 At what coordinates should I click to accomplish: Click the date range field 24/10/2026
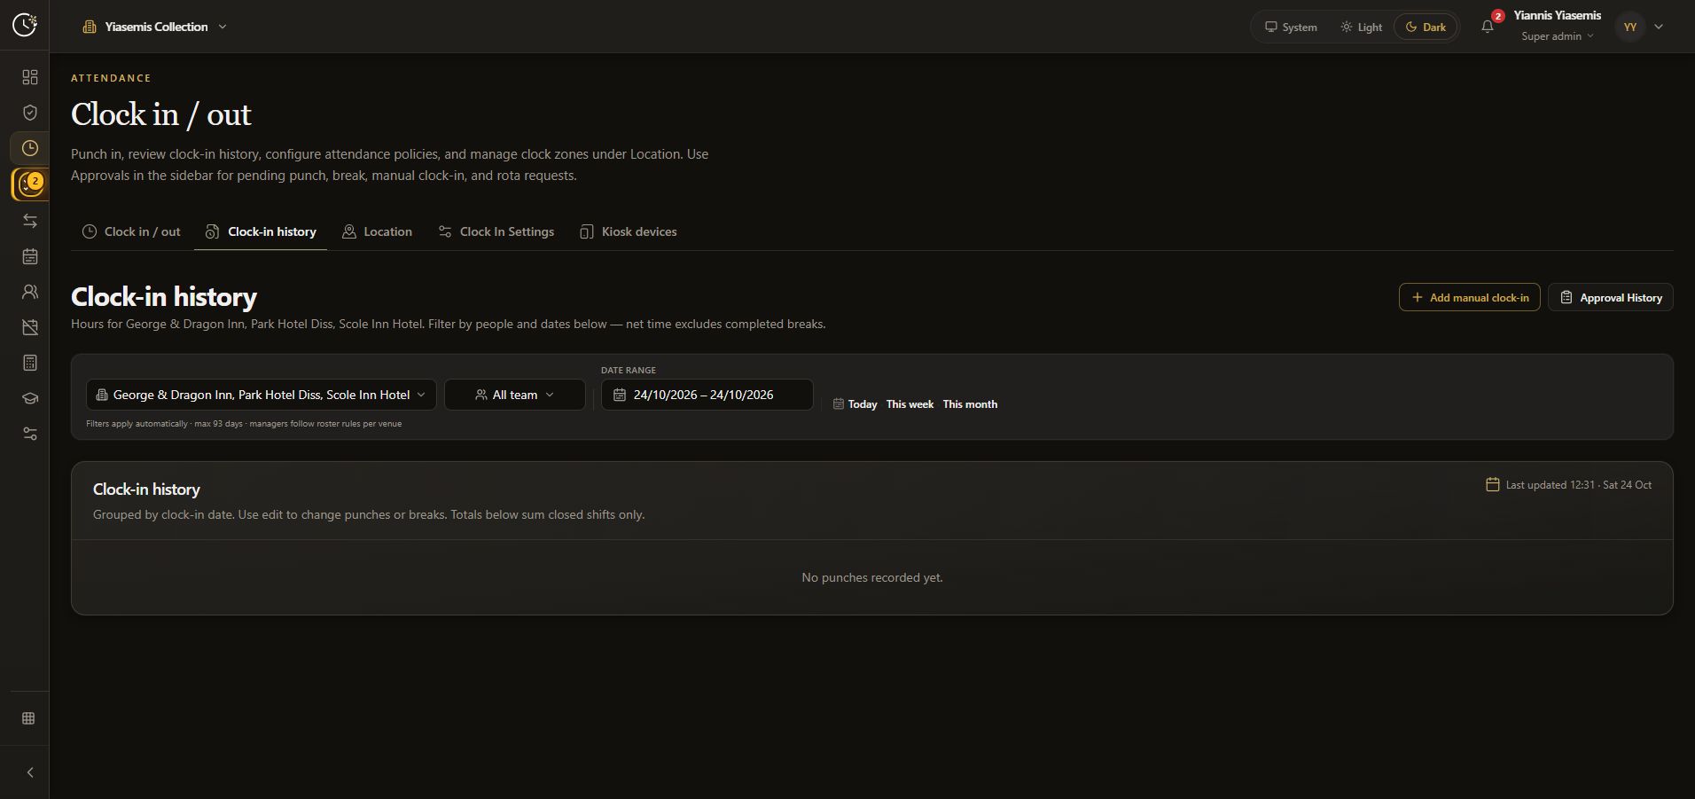707,395
